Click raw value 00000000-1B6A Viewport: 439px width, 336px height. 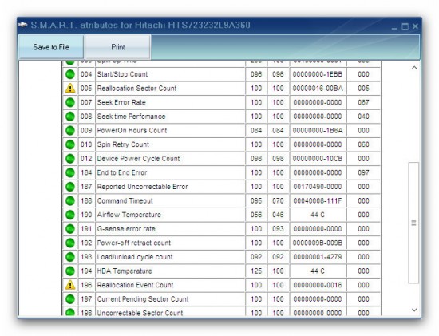pyautogui.click(x=318, y=130)
